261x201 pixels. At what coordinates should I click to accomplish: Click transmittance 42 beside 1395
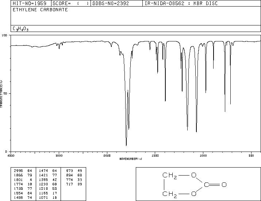point(55,180)
